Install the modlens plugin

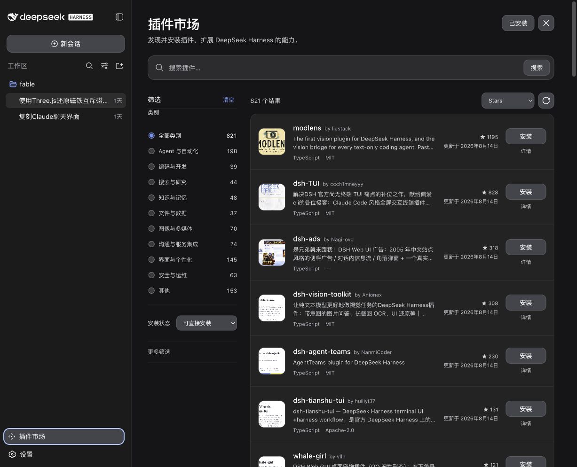point(526,136)
